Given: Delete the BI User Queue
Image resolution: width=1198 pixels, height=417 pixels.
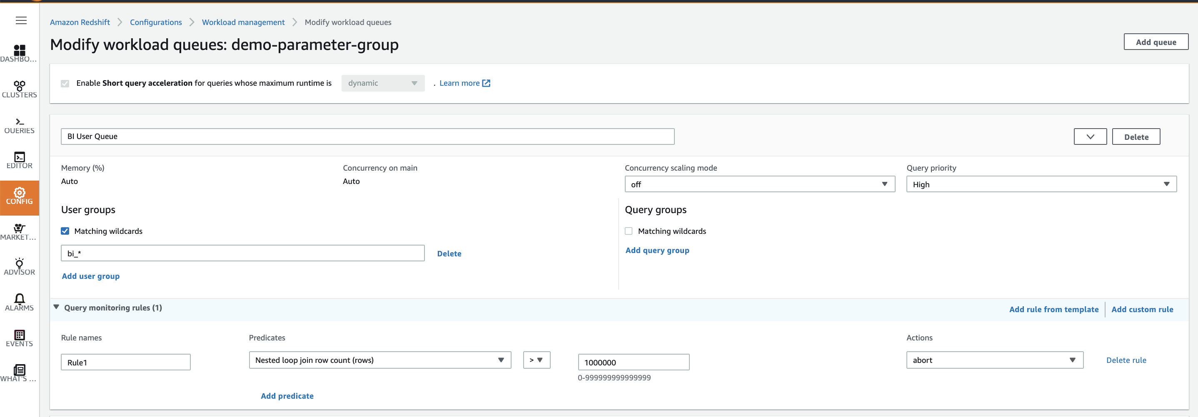Looking at the screenshot, I should pos(1136,137).
